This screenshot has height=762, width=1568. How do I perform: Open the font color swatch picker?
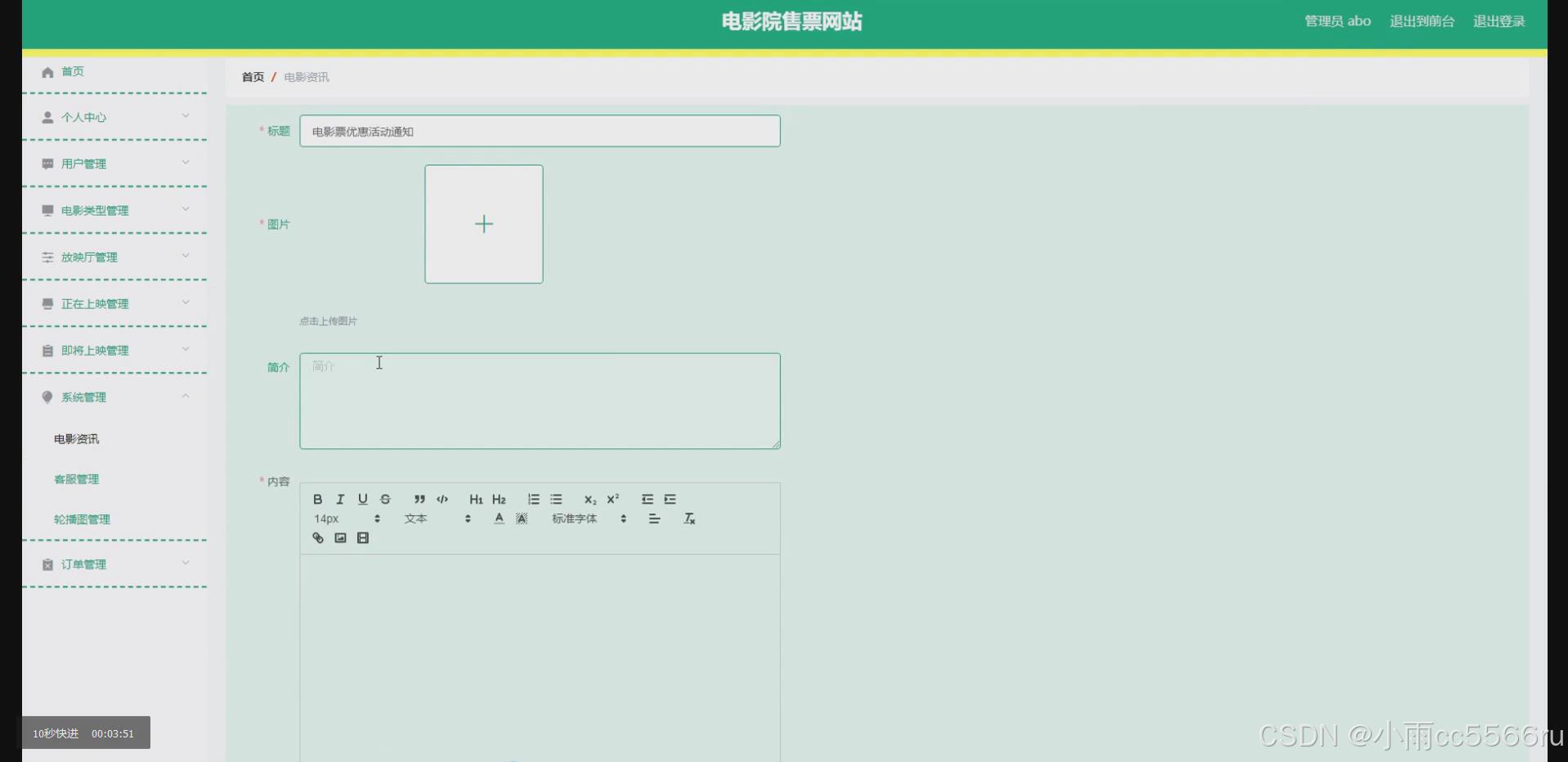click(x=498, y=518)
